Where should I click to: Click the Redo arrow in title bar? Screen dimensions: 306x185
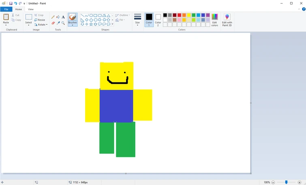20,3
